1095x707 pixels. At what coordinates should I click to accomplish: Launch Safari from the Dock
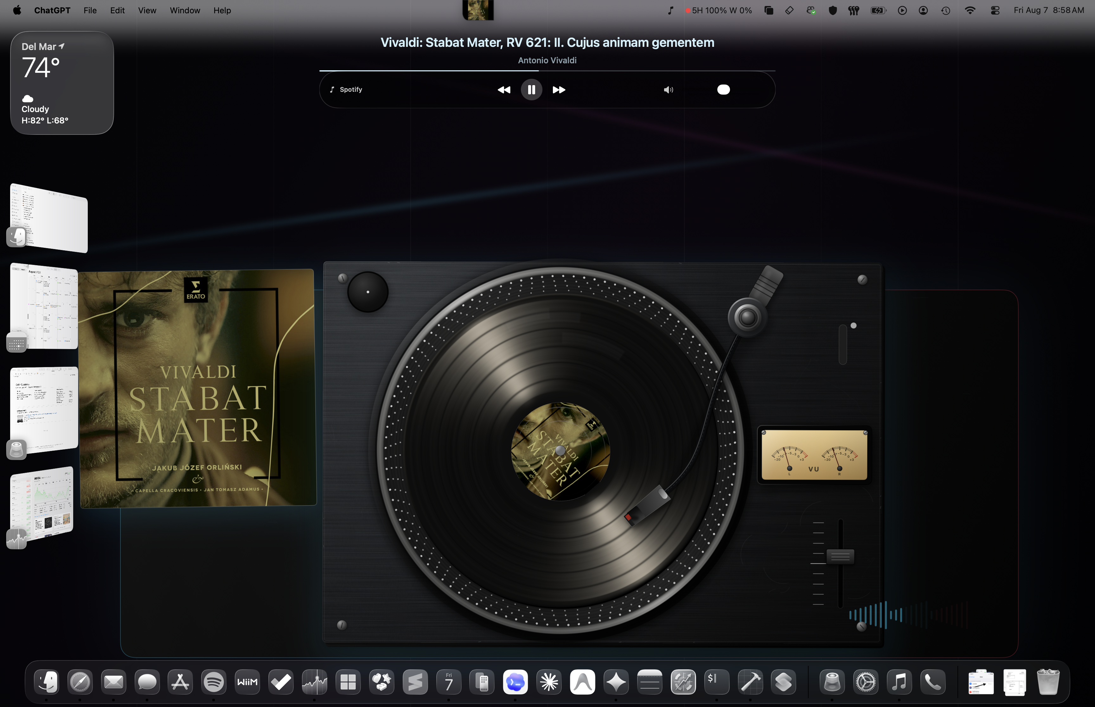80,682
